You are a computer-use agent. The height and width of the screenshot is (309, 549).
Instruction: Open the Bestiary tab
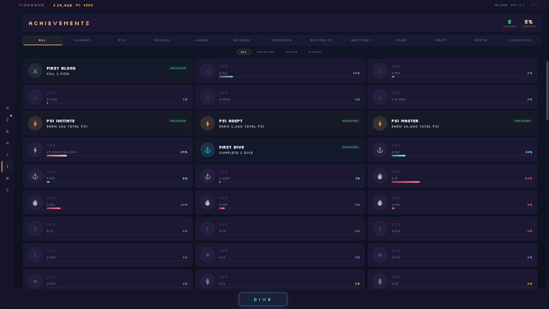tap(361, 40)
